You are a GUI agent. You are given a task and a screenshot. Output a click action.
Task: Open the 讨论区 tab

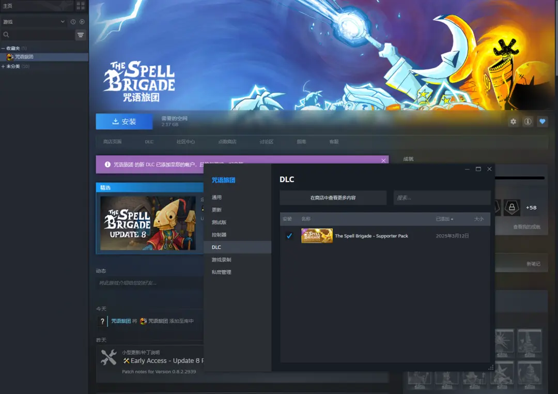267,142
